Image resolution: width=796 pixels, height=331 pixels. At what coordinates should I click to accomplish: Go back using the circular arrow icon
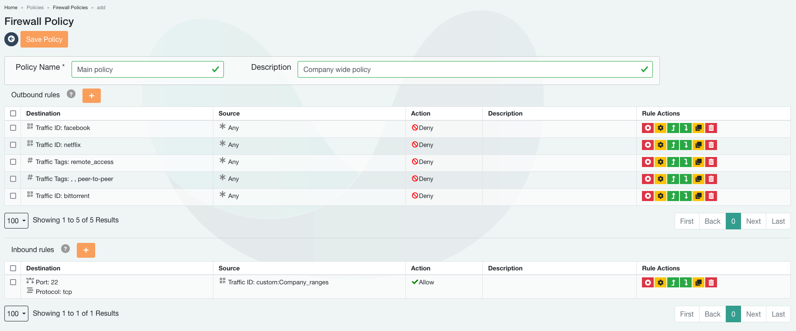pos(11,39)
